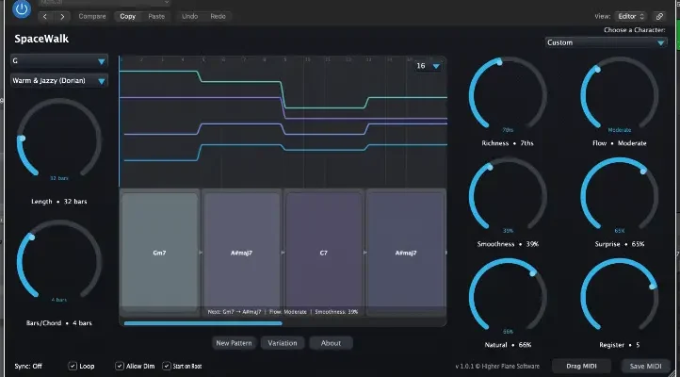The image size is (680, 377).
Task: Click the next preset arrow
Action: 62,16
